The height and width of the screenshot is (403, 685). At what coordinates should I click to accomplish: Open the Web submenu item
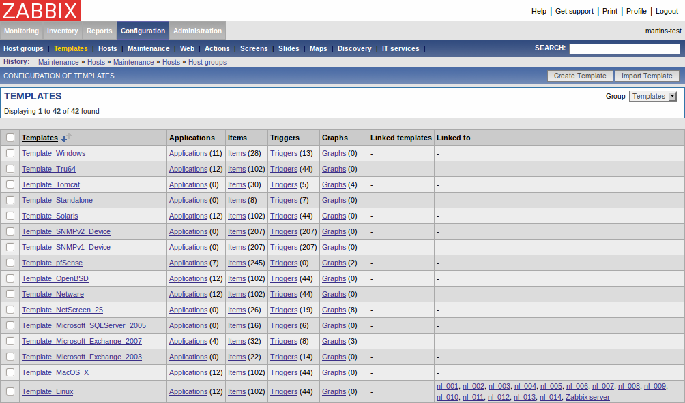click(187, 49)
